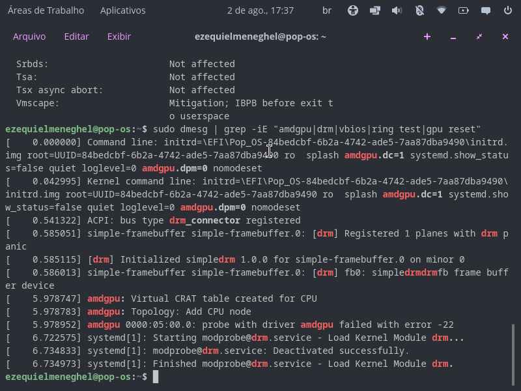Click the terminal title ezequielmeneghel@pop-os: ~

(x=260, y=36)
